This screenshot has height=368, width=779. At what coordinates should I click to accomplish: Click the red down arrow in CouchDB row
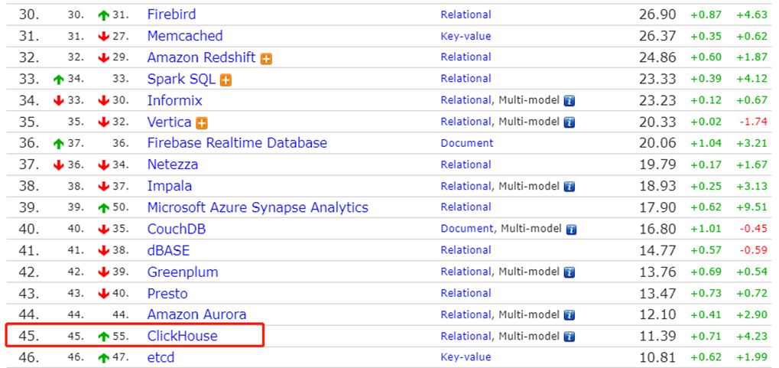[x=103, y=230]
